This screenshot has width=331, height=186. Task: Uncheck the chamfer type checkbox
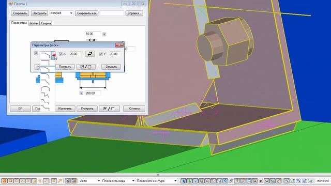pyautogui.click(x=36, y=53)
